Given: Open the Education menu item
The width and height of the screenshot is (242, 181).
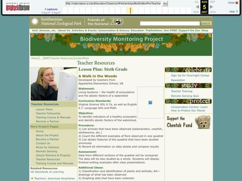Looking at the screenshot, I should (x=137, y=30).
